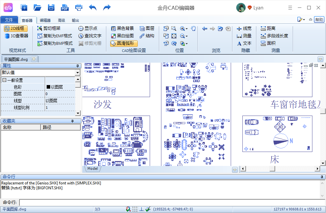This screenshot has width=326, height=213.
Task: Click the Save file icon
Action: point(51,7)
